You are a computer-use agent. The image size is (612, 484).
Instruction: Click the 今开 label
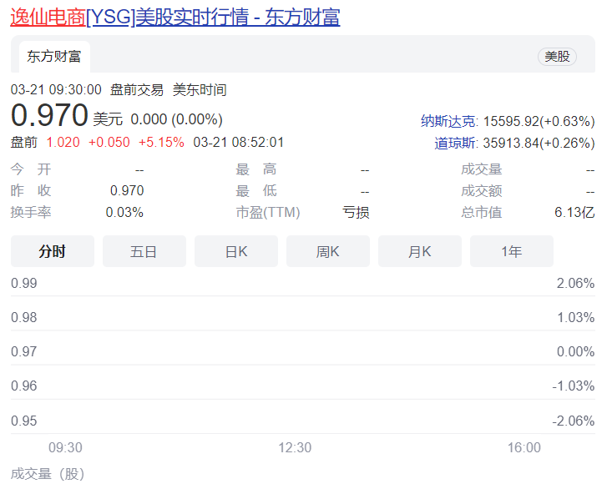[31, 169]
